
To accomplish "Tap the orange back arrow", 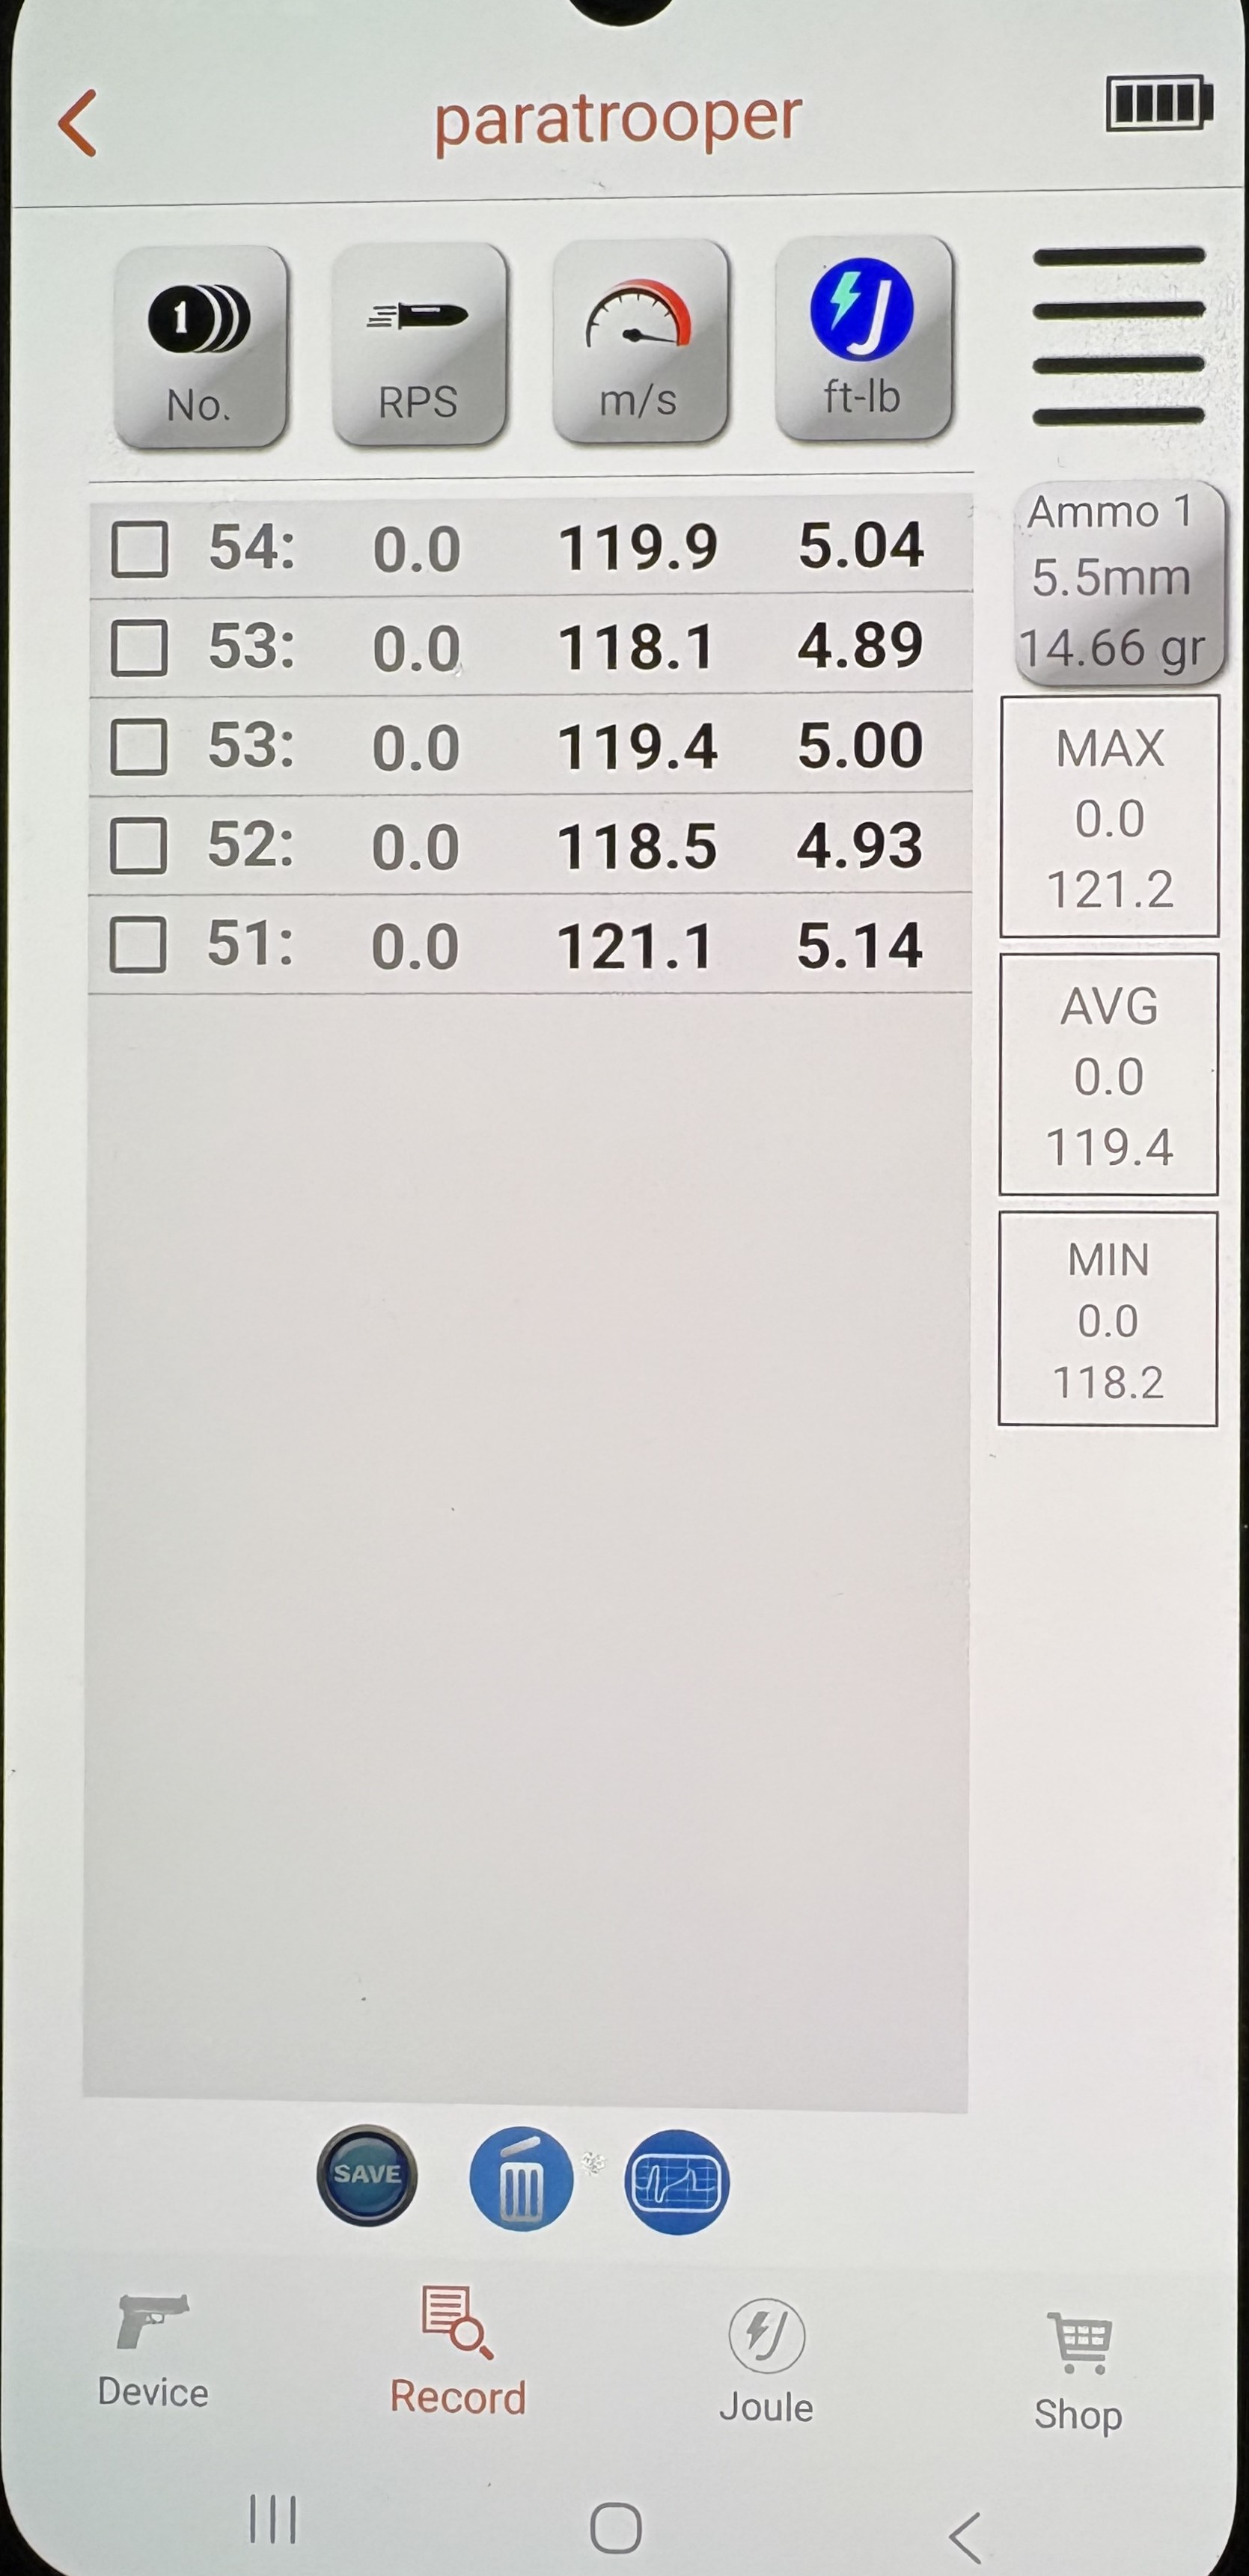I will pyautogui.click(x=78, y=123).
